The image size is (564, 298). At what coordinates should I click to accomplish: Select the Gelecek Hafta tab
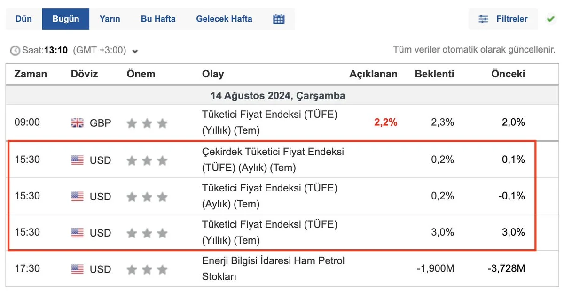pos(224,19)
